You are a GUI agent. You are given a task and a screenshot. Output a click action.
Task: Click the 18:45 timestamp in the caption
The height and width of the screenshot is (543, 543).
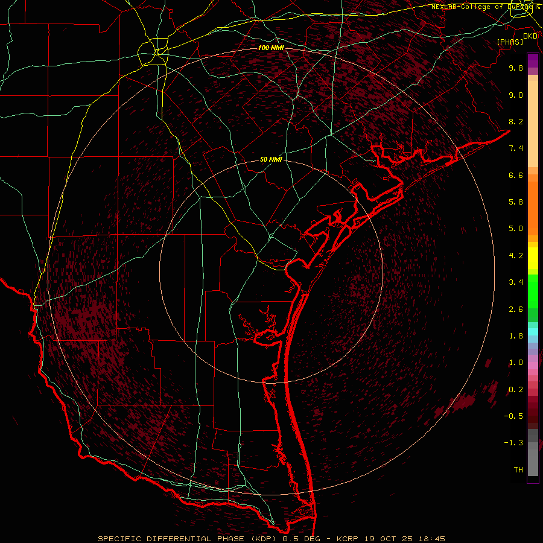click(432, 539)
